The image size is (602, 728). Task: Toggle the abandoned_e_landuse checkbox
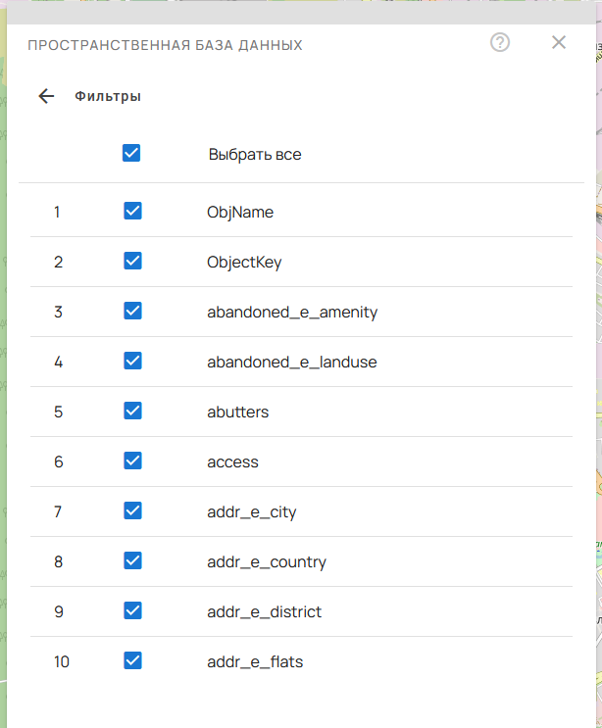133,361
